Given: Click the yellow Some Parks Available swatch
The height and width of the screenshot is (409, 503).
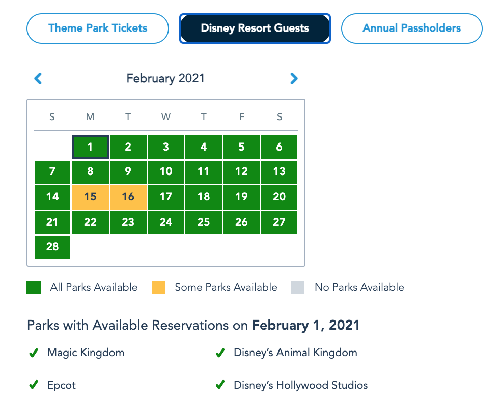Looking at the screenshot, I should click(158, 288).
